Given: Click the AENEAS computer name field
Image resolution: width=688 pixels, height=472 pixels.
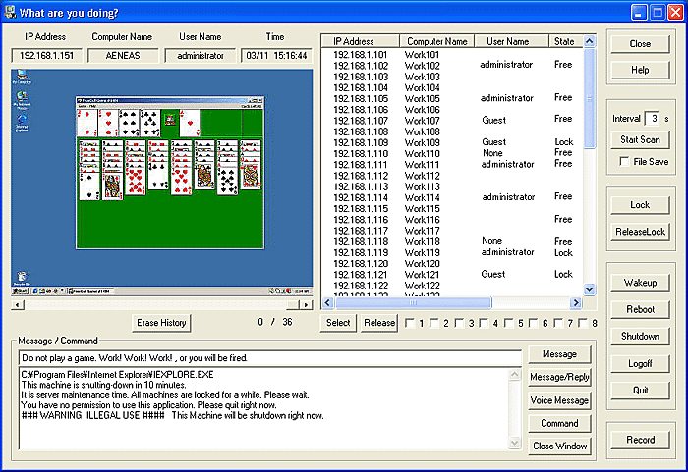Looking at the screenshot, I should tap(123, 56).
